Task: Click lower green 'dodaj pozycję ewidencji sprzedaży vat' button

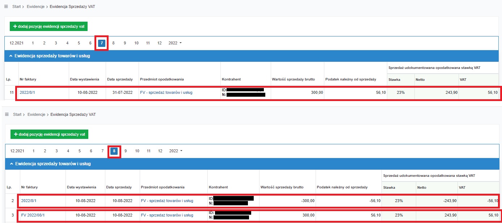Action: tap(49, 134)
